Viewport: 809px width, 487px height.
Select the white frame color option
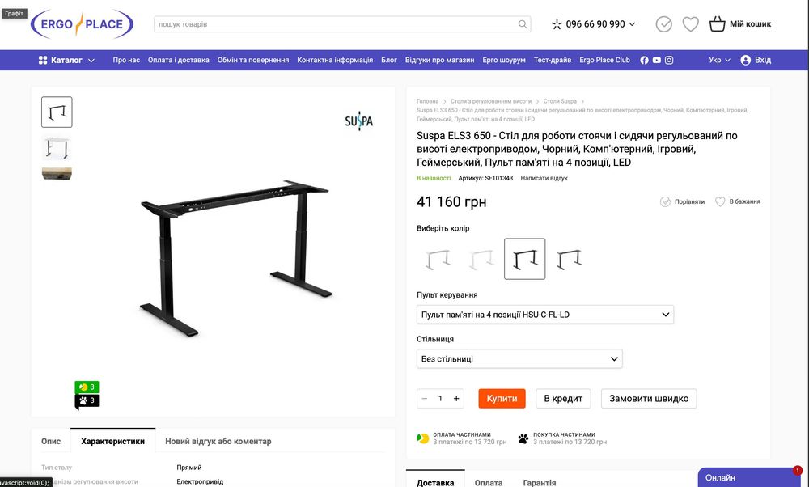(481, 259)
